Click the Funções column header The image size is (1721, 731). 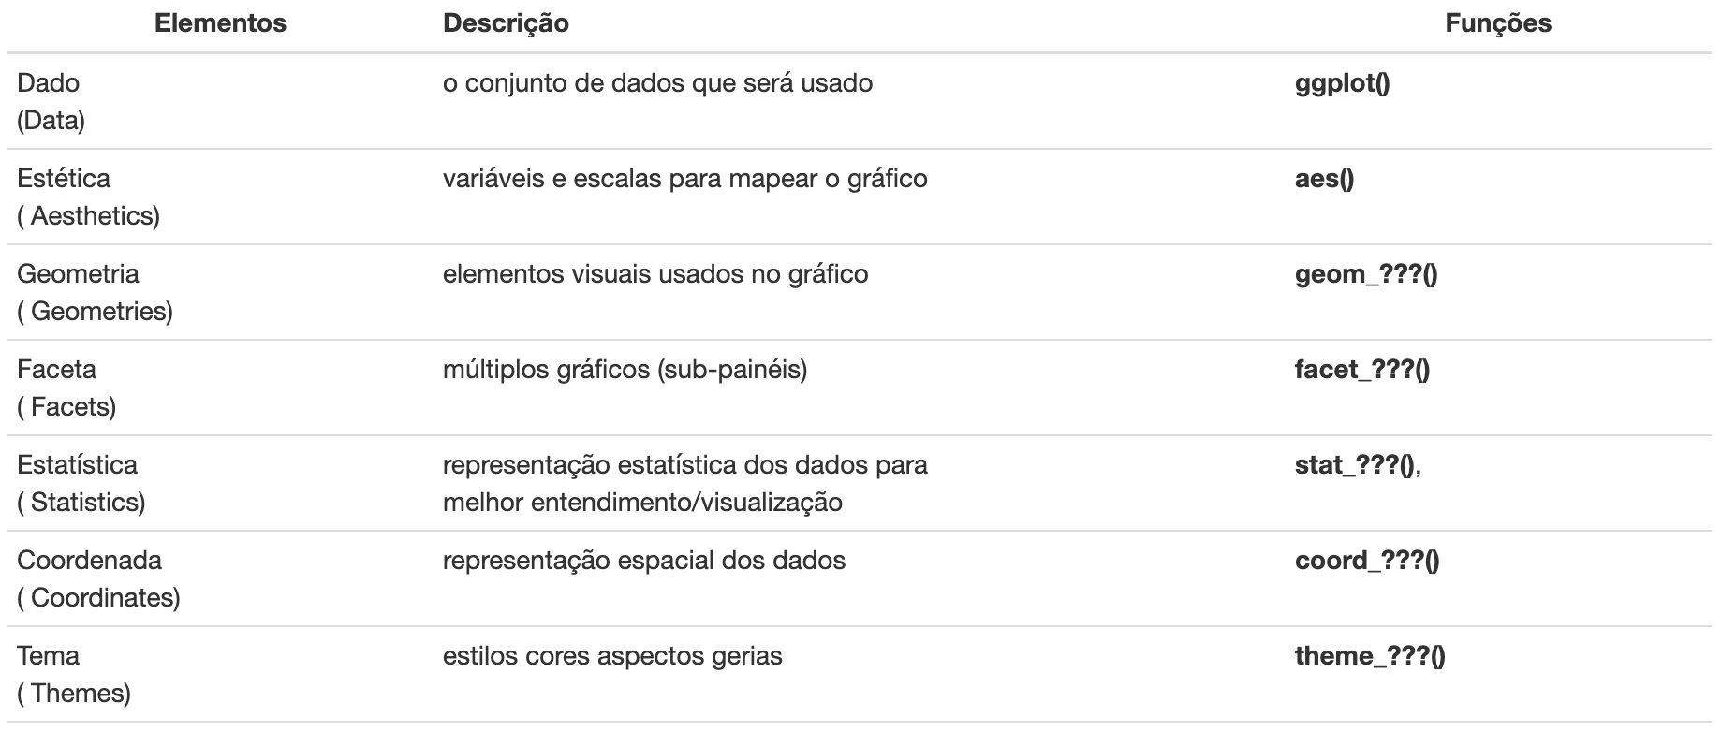click(x=1498, y=23)
